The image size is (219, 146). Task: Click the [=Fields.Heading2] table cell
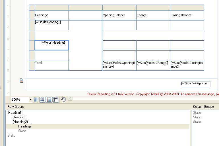click(x=52, y=45)
